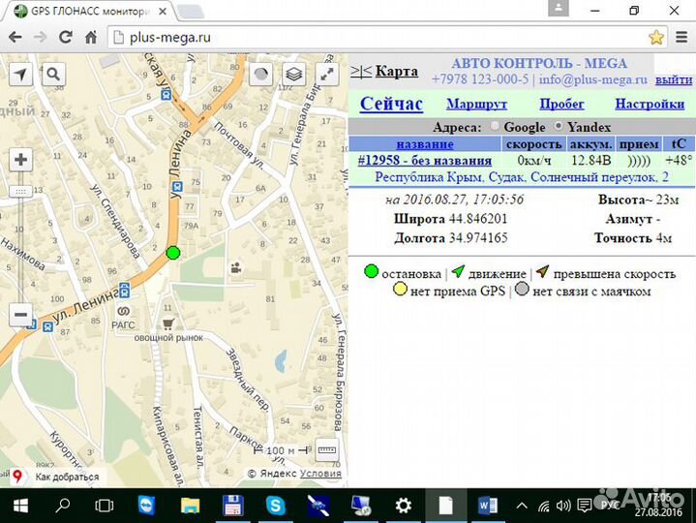Open Word from the taskbar
Screen dimensions: 696x523
click(488, 506)
